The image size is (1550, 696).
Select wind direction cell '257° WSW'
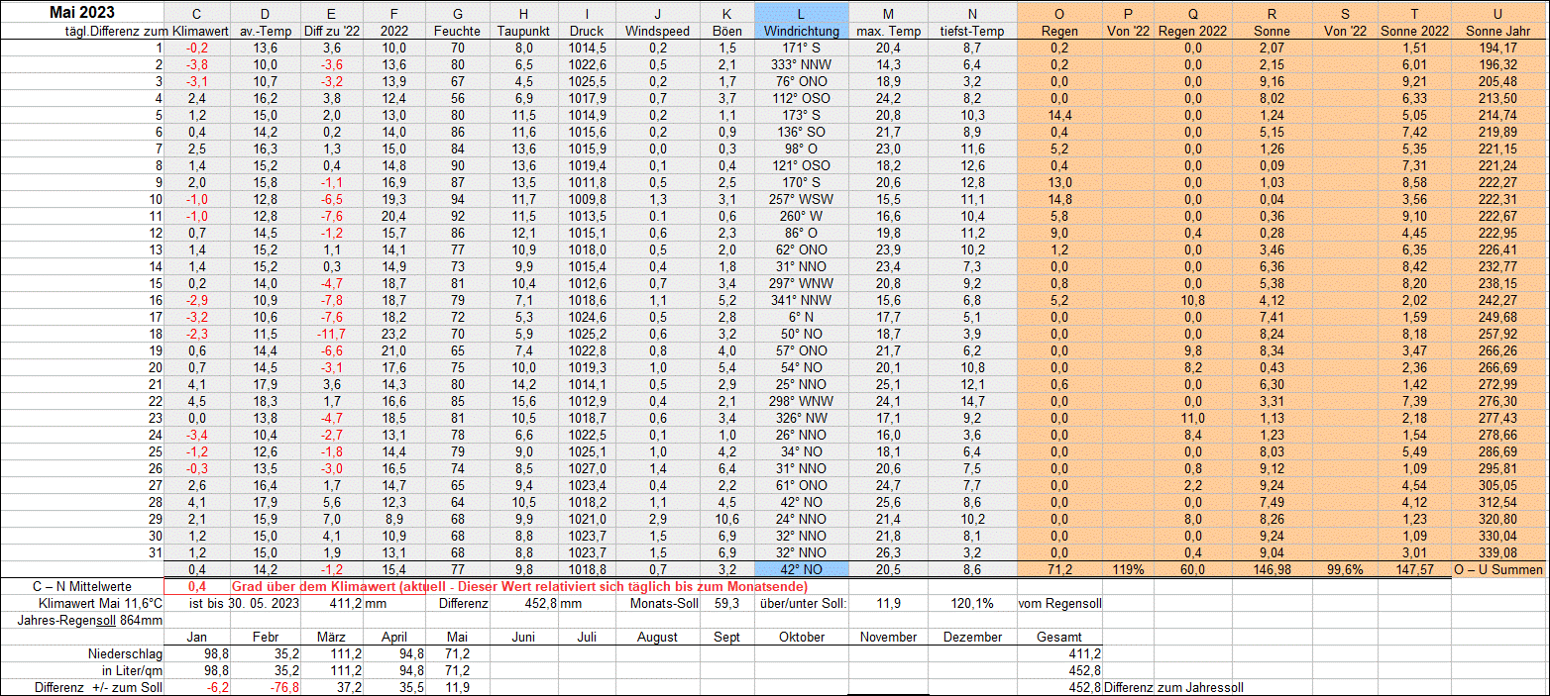point(801,199)
